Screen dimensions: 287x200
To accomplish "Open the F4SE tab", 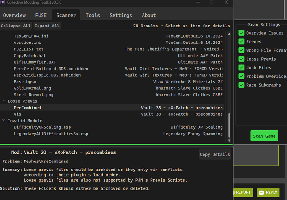I will coord(41,15).
